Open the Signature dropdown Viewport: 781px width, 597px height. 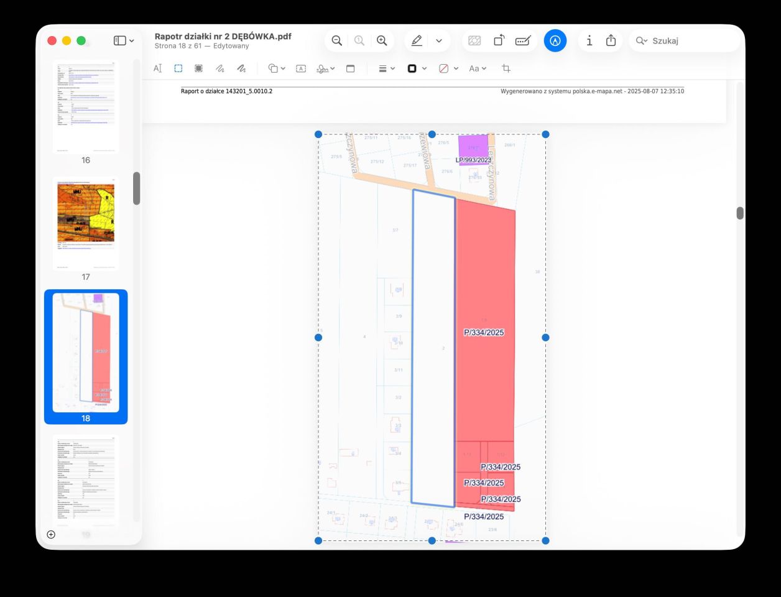click(326, 68)
